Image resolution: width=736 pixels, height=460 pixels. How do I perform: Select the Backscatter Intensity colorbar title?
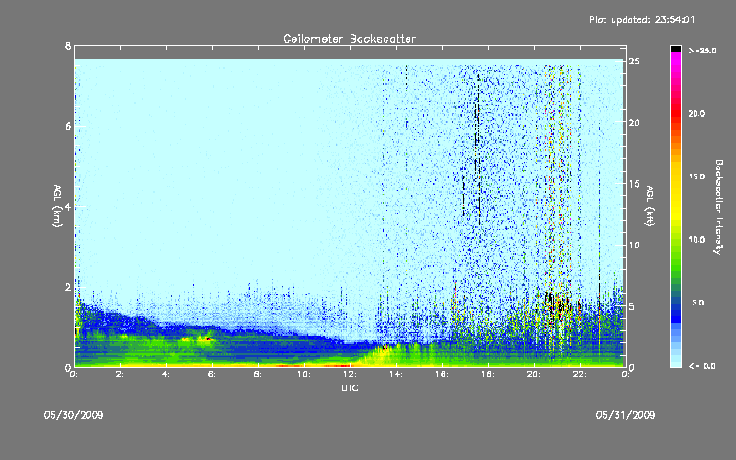[x=719, y=207]
